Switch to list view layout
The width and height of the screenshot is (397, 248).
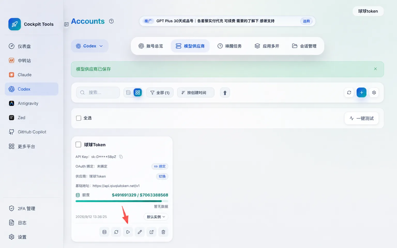click(128, 92)
